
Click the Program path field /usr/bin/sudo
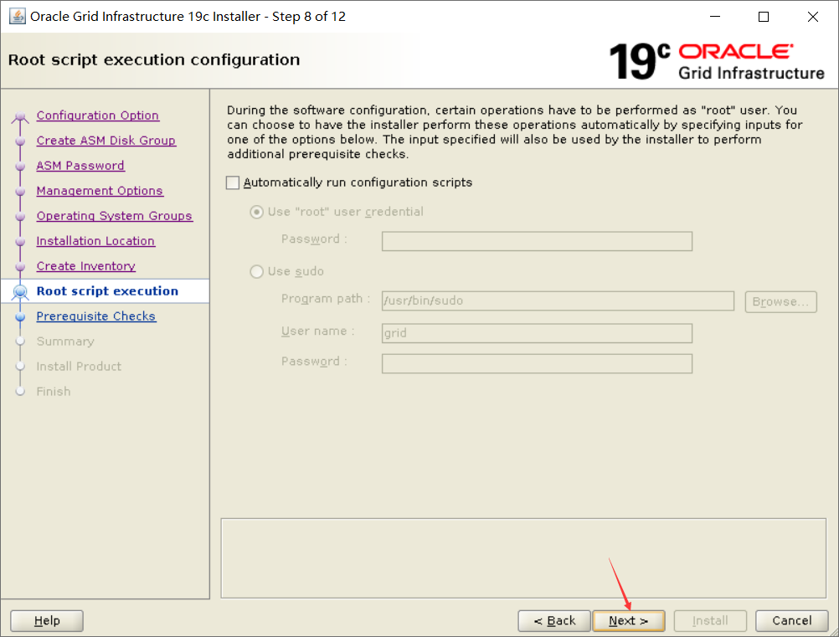pyautogui.click(x=558, y=301)
